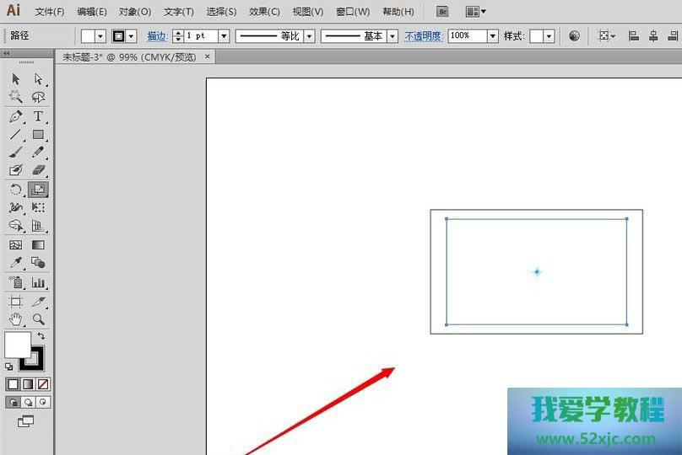Select the Type tool
682x455 pixels.
[x=38, y=116]
